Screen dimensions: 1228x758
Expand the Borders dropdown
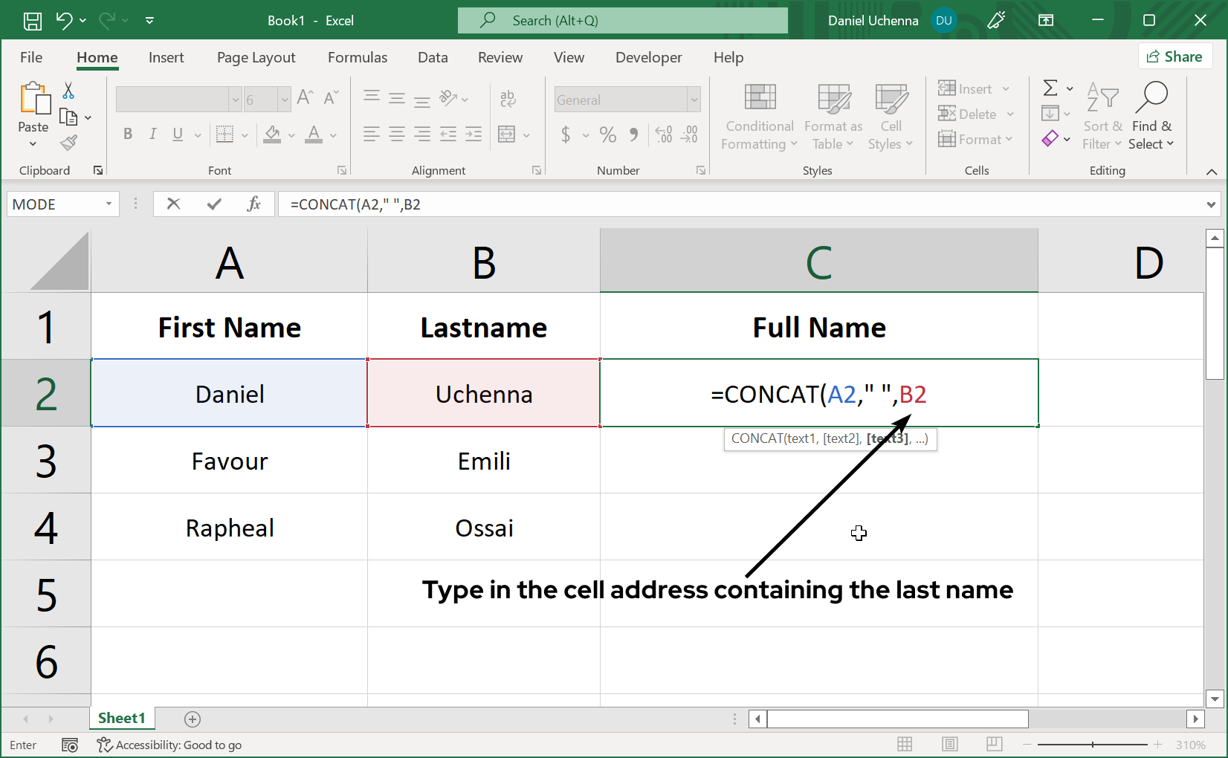244,135
